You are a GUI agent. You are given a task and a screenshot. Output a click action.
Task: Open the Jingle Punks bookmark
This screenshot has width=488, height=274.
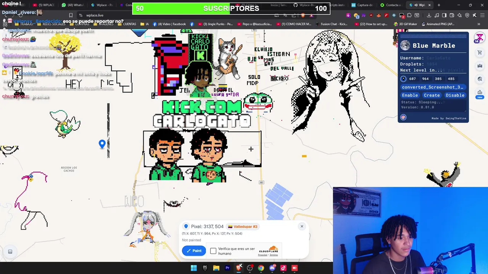click(215, 24)
